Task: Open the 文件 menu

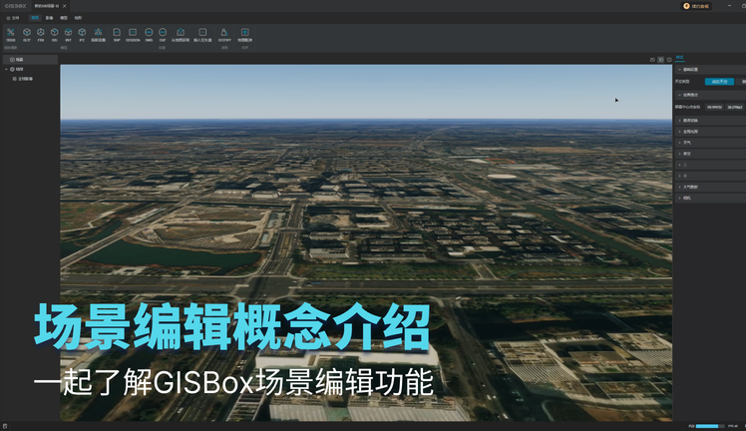Action: (12, 18)
